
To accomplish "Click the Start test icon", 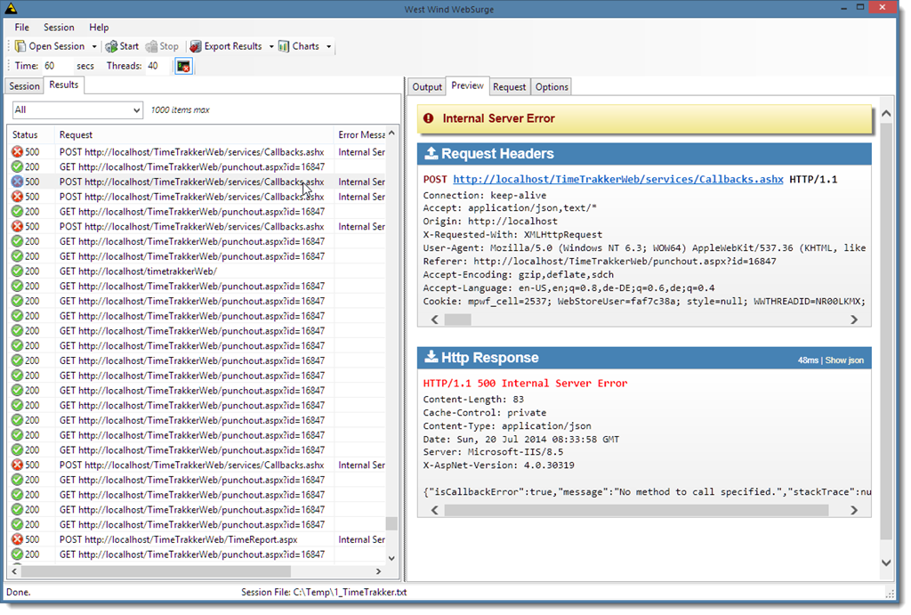I will [x=111, y=46].
